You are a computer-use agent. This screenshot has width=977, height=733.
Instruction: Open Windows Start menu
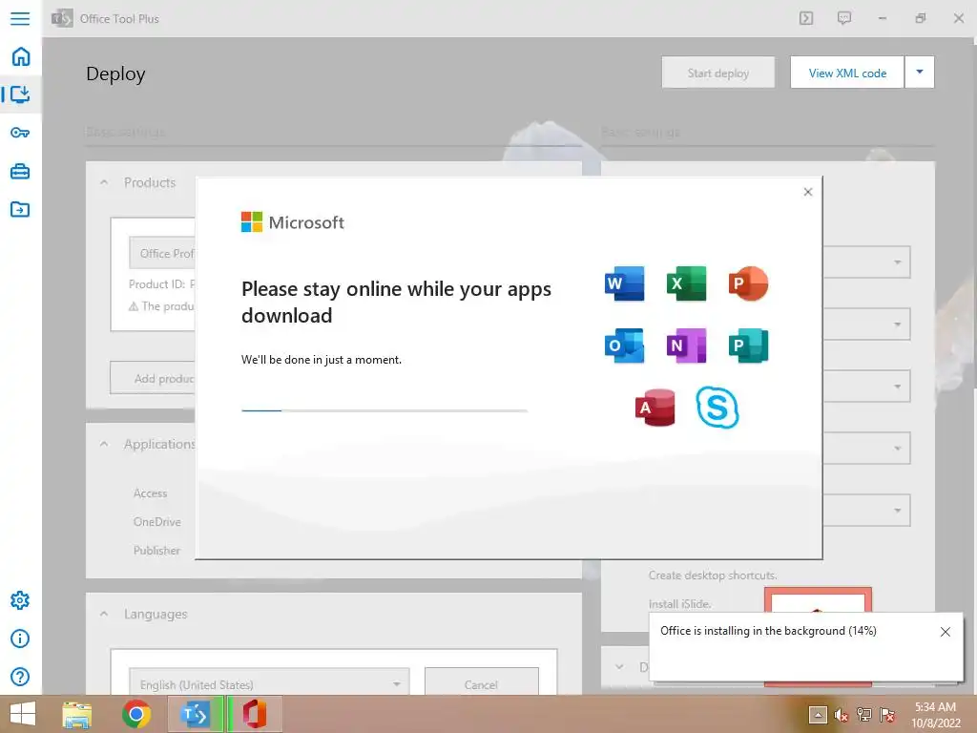pos(23,714)
